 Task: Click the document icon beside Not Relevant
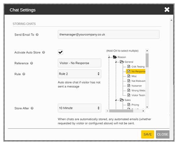129,81
